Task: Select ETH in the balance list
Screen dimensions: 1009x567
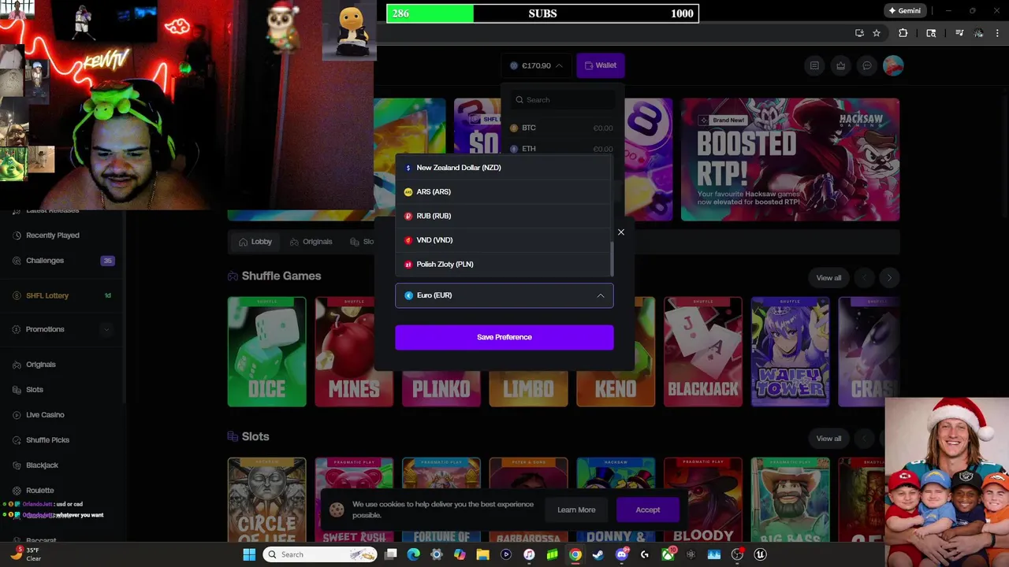Action: (x=561, y=149)
